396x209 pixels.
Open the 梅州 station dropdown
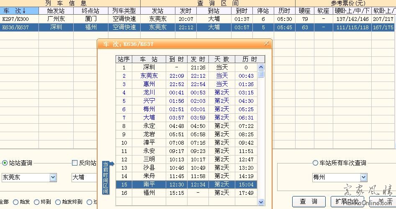point(363,177)
